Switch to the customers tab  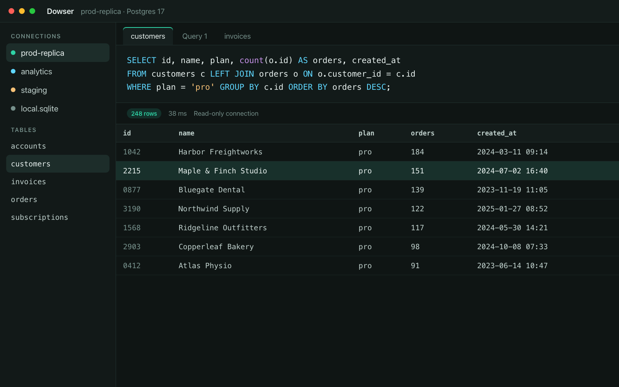tap(148, 36)
